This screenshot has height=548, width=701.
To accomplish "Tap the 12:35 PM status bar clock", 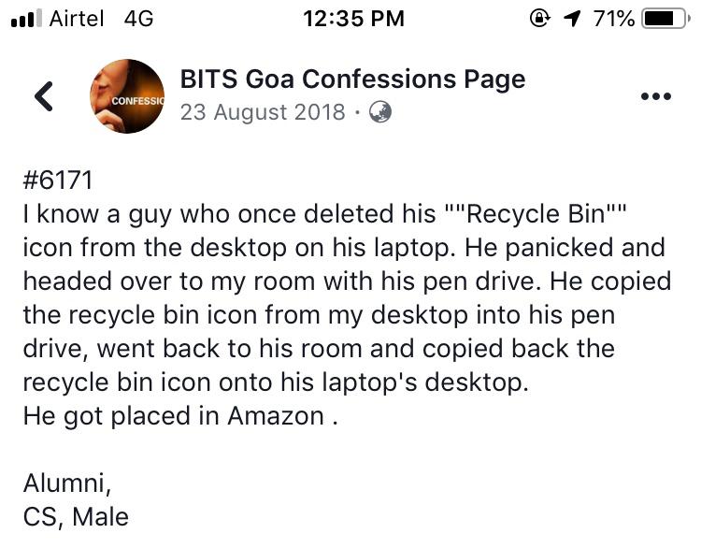I will tap(353, 19).
